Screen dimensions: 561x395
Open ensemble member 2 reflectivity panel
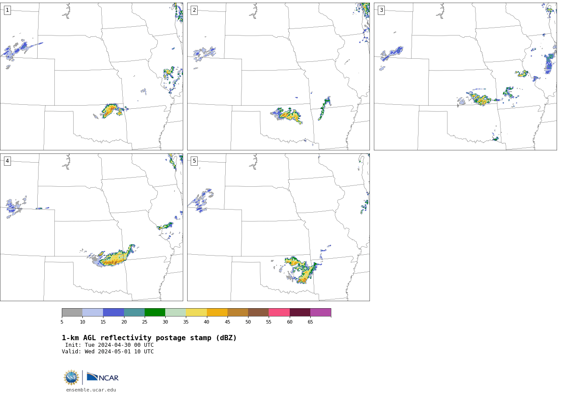278,76
